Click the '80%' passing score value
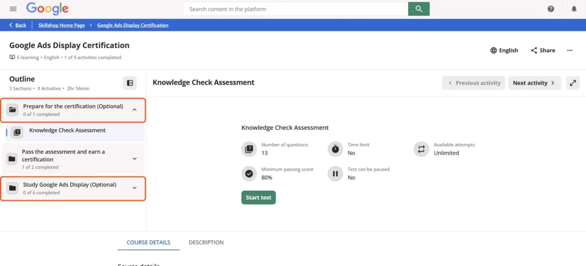586x266 pixels. (x=267, y=178)
